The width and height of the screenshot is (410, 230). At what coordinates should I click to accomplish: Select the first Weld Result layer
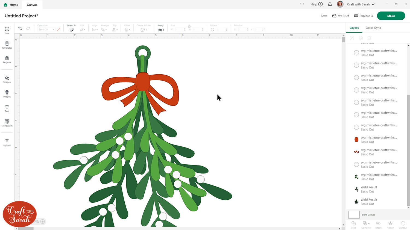click(x=369, y=189)
